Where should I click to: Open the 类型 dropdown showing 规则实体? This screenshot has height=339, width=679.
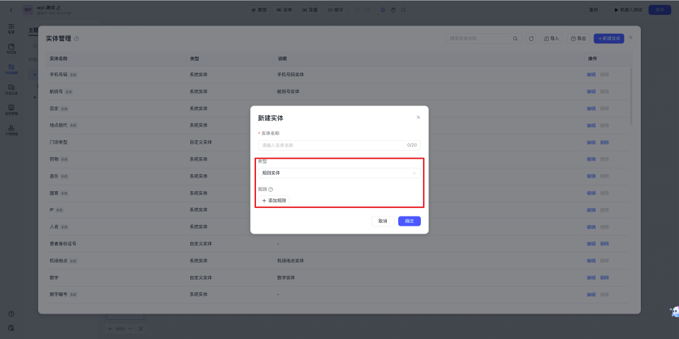pos(339,173)
